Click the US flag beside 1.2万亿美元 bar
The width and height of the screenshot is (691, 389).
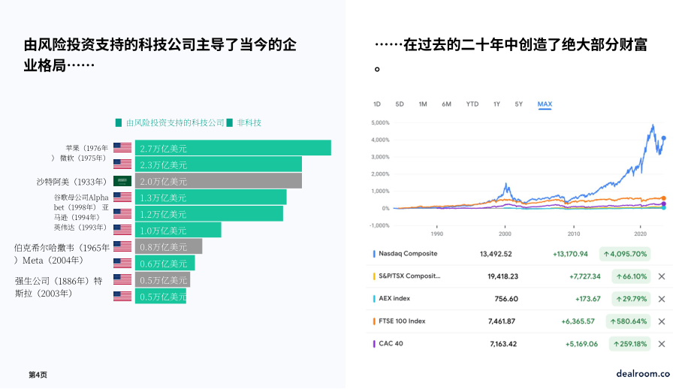click(x=122, y=214)
